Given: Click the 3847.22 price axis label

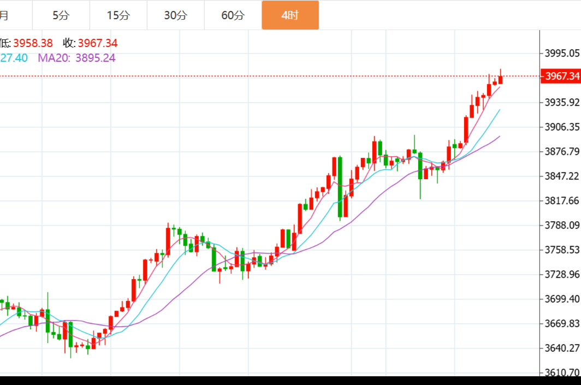Looking at the screenshot, I should tap(562, 176).
